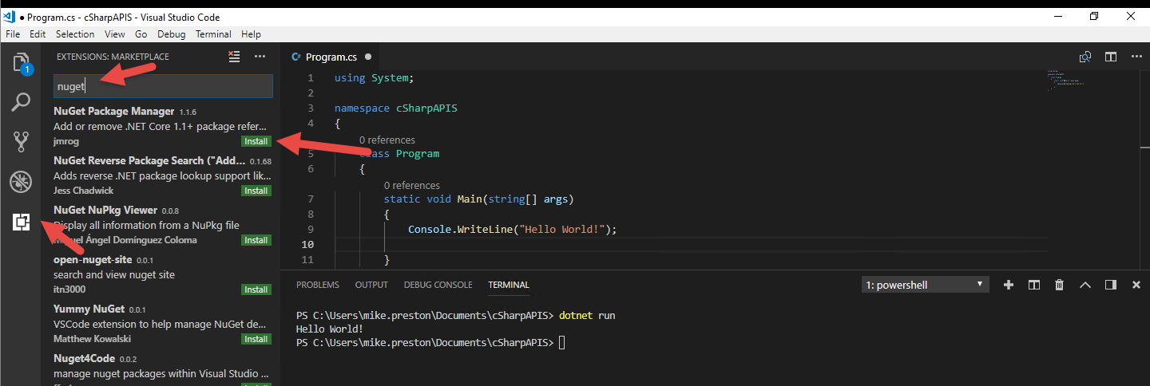Open Nuget4Code extension listing

click(160, 368)
